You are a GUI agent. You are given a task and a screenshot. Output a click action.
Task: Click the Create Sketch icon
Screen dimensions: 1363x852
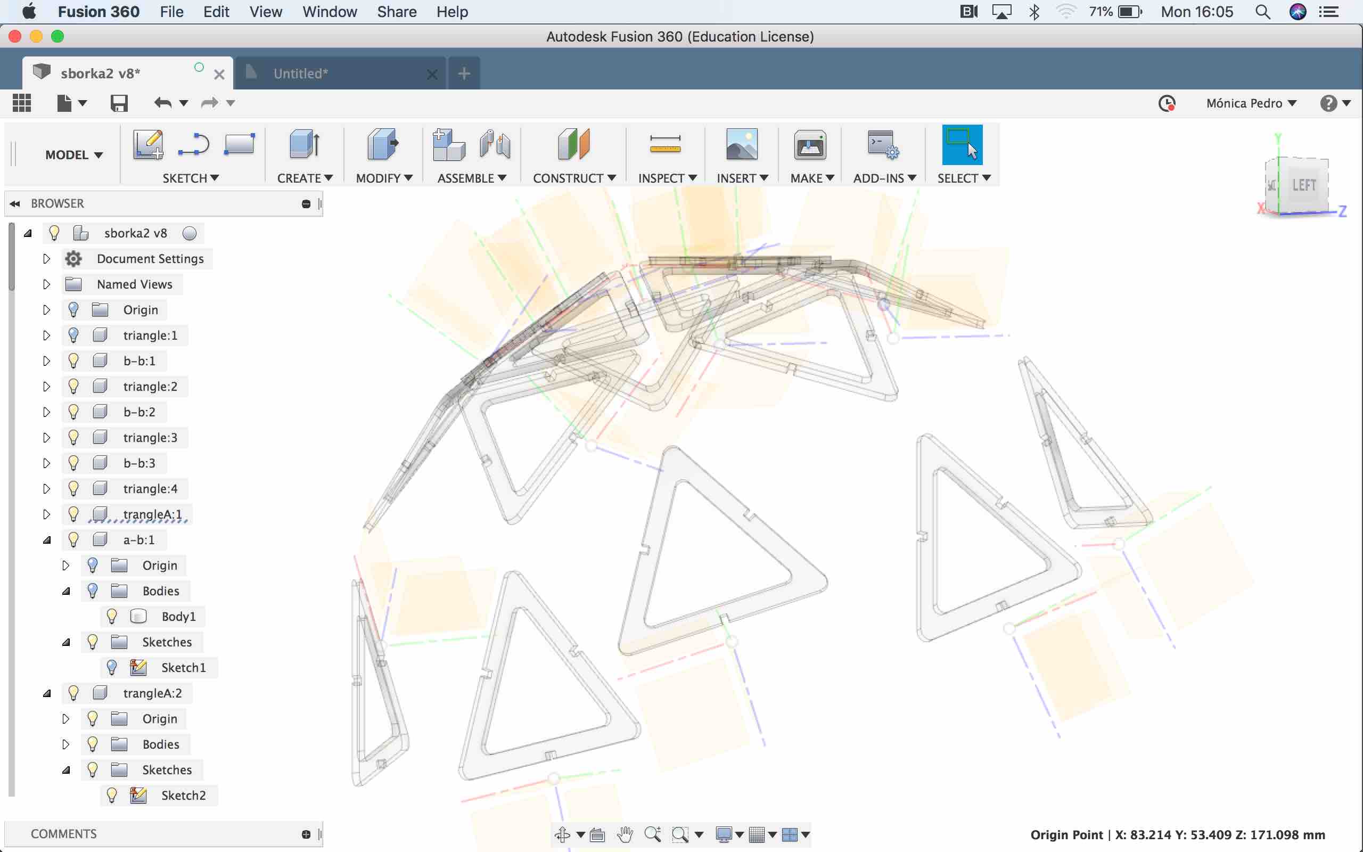pos(148,145)
